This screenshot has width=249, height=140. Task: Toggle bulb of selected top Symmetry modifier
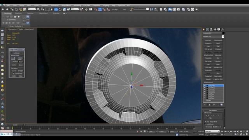point(205,86)
